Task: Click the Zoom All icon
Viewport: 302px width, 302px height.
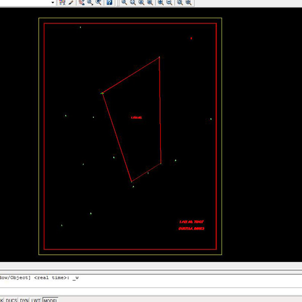Action: [x=180, y=3]
